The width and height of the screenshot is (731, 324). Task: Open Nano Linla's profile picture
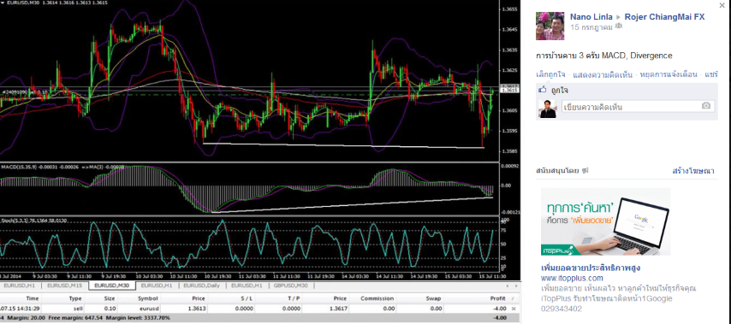(x=550, y=26)
